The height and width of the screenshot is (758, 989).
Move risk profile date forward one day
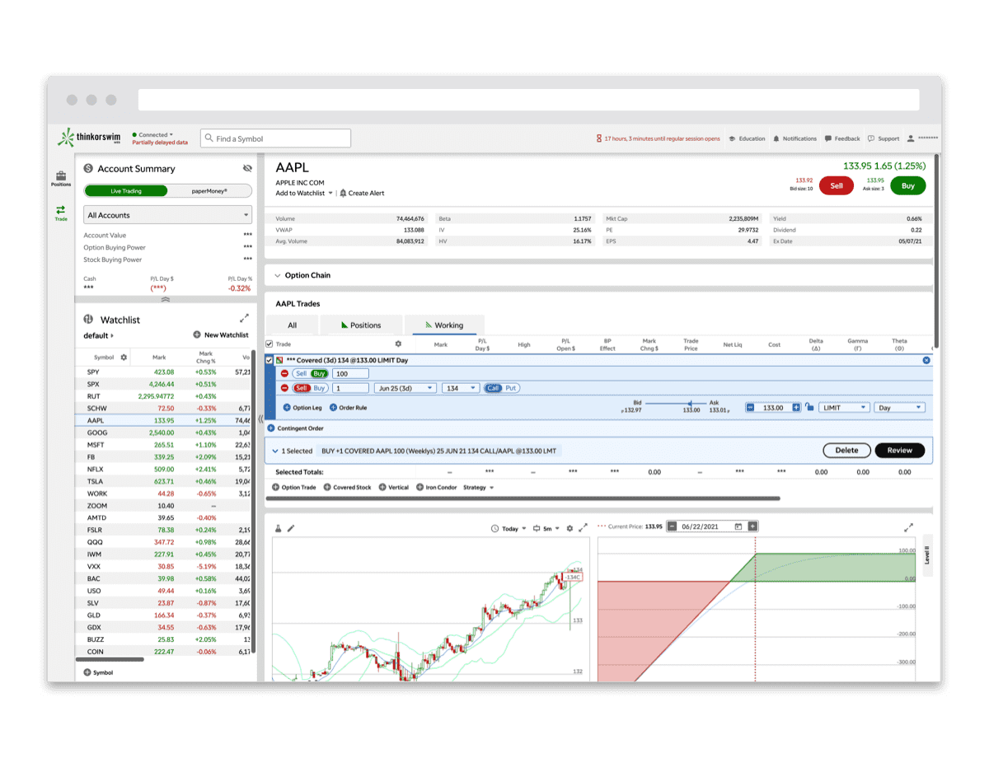tap(752, 526)
